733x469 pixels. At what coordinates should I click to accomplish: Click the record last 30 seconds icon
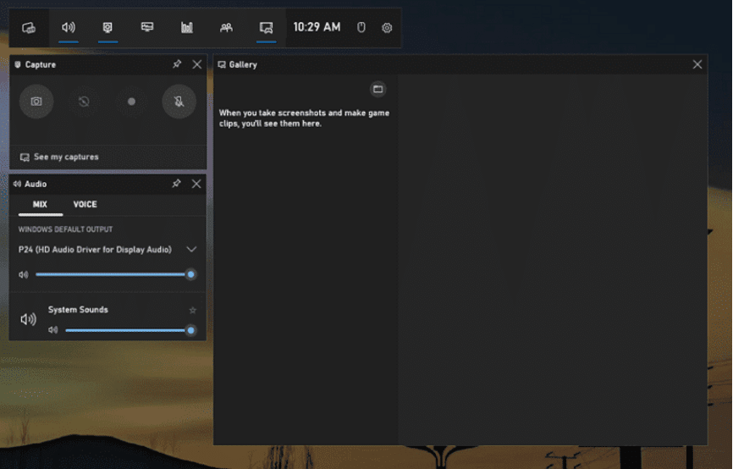click(x=84, y=102)
